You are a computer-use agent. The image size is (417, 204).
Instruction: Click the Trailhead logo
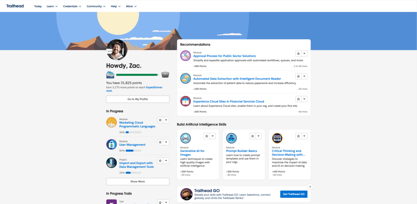click(x=15, y=6)
